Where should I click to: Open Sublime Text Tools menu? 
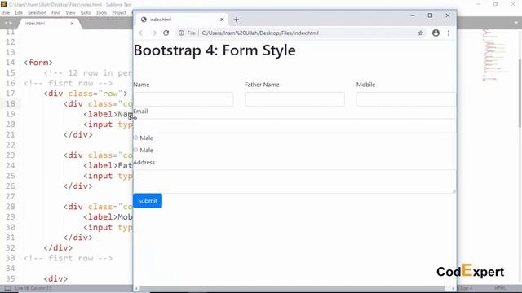tap(101, 13)
